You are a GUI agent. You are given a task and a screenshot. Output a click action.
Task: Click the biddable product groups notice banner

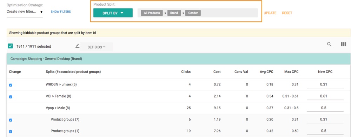[179, 33]
